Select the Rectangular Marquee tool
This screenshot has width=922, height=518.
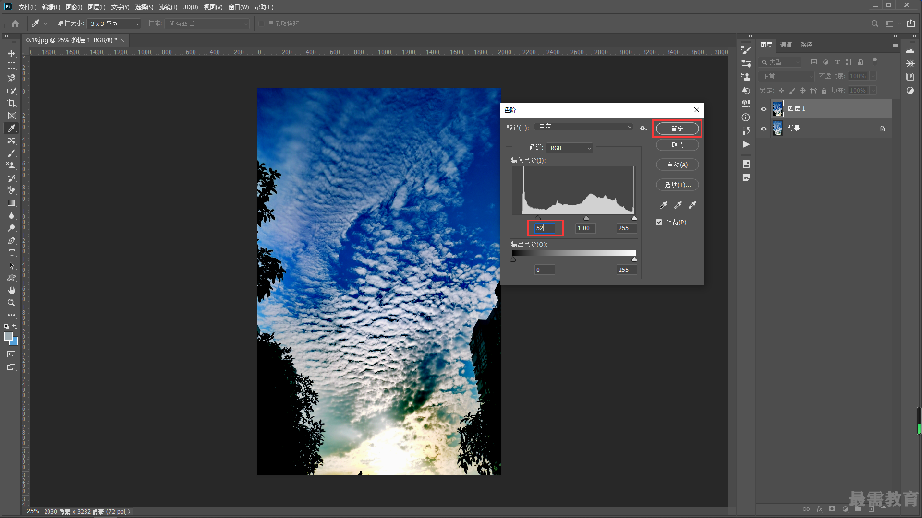click(x=12, y=66)
